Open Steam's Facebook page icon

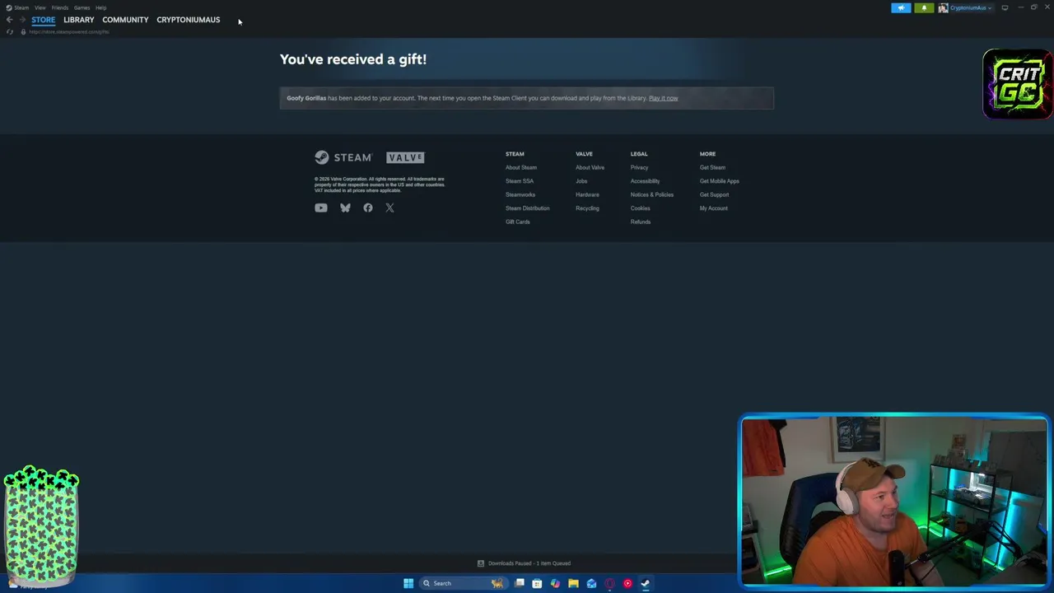coord(368,208)
